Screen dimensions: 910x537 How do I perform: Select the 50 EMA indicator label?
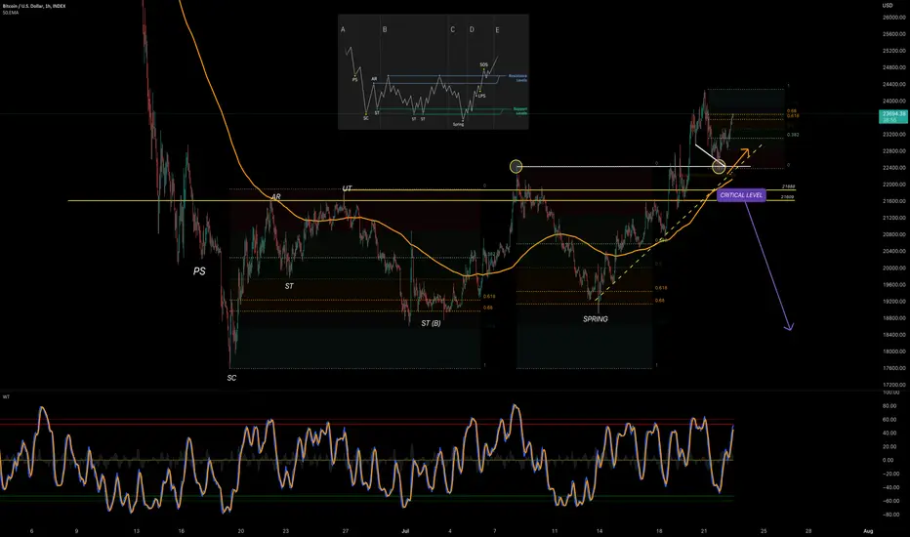point(11,12)
